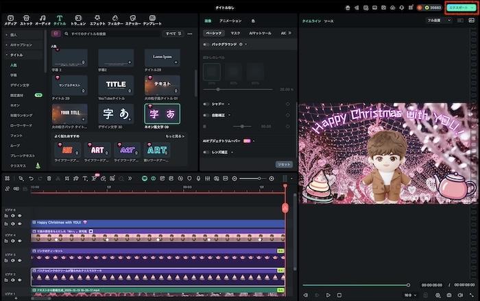Click the add text T tool icon

85,179
